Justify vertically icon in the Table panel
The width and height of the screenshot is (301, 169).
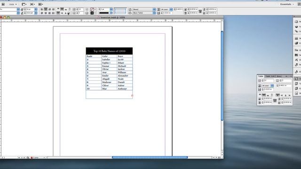[x=272, y=95]
